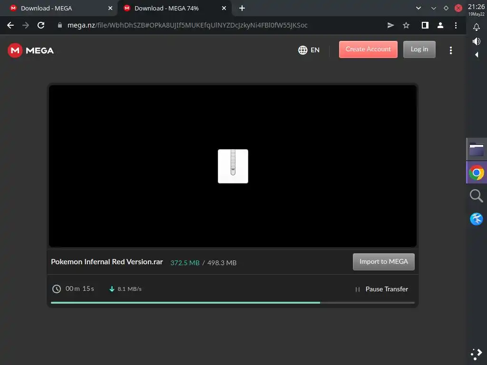Open the Chrome three-dot menu

(456, 25)
